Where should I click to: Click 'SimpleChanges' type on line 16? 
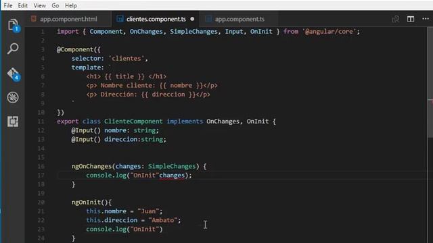click(172, 167)
